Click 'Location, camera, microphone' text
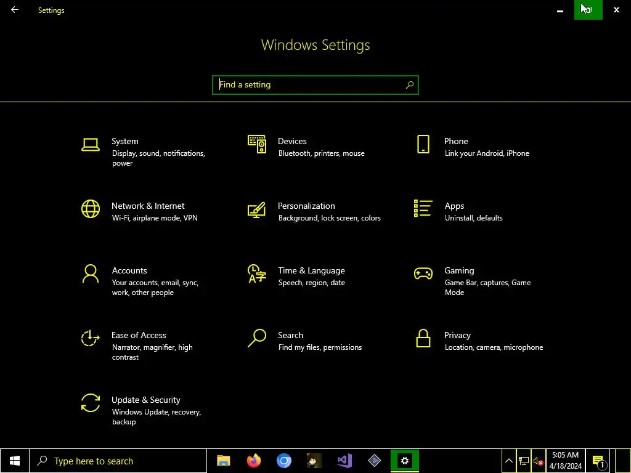 coord(494,347)
